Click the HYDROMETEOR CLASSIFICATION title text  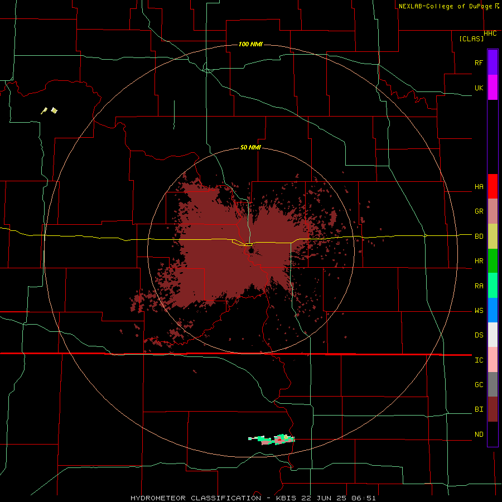pos(196,498)
